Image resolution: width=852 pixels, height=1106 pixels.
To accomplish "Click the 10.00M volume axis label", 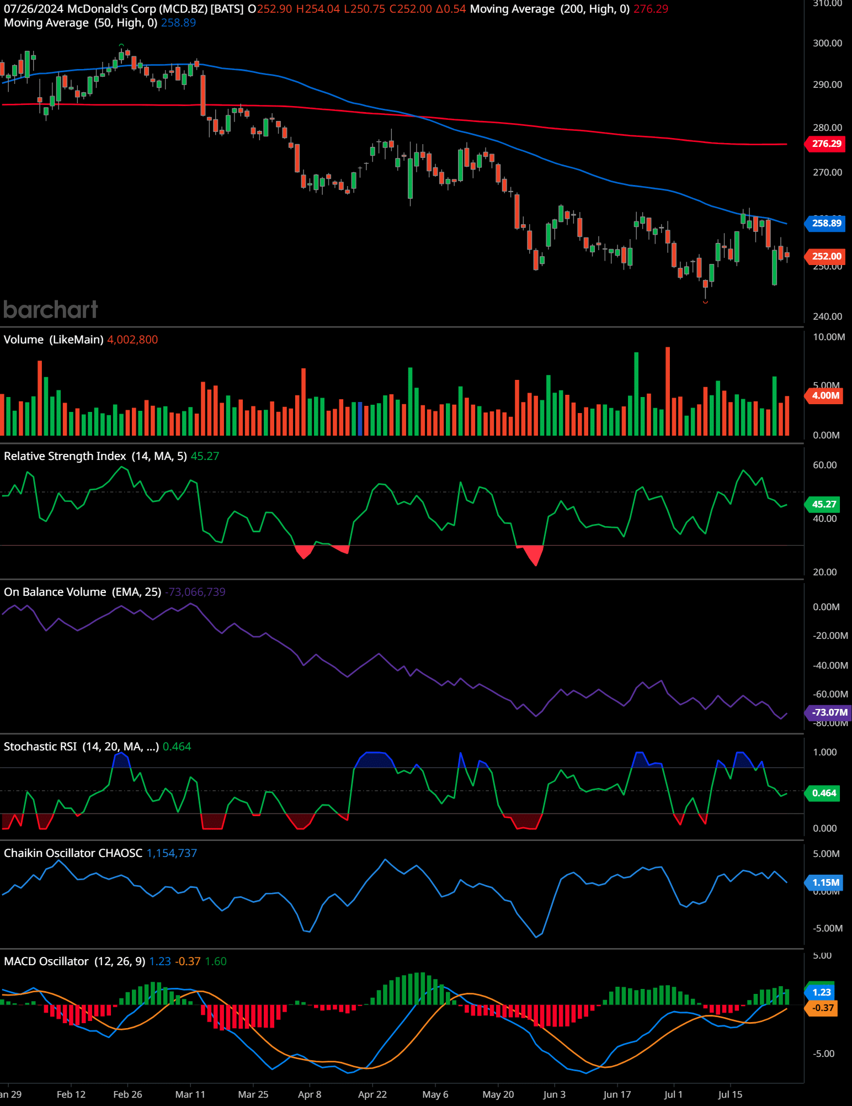I will [x=829, y=337].
